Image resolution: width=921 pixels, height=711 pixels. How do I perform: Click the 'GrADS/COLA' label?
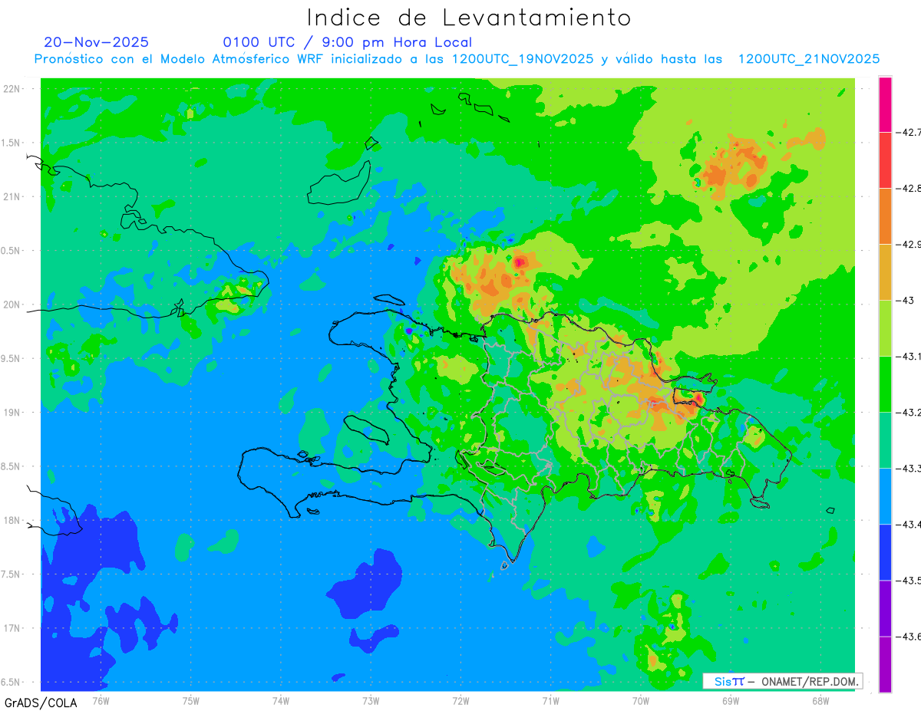pos(41,703)
